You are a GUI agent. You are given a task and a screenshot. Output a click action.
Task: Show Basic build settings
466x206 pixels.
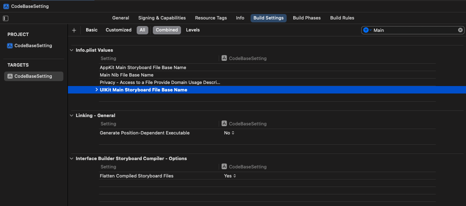(x=92, y=30)
